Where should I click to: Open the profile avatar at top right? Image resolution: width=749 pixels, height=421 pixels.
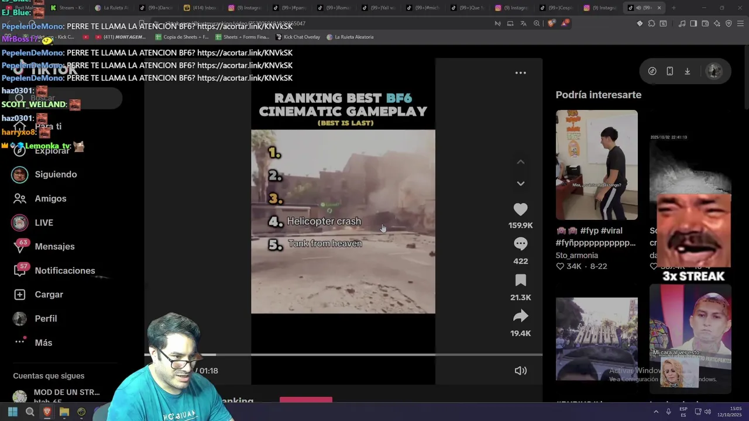click(714, 71)
